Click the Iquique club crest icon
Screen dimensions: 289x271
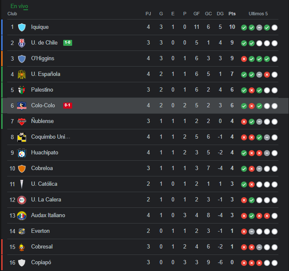coord(22,27)
